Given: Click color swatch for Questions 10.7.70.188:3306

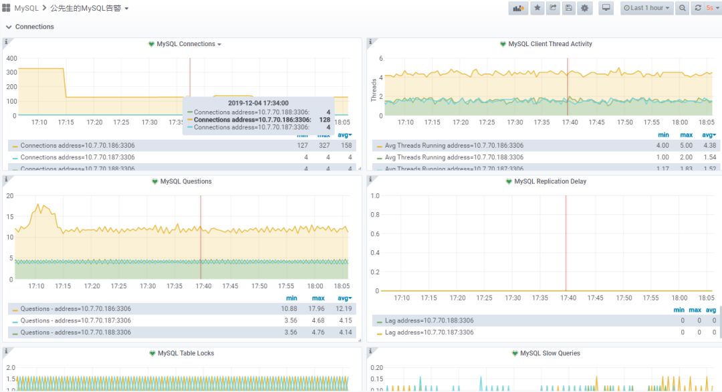Looking at the screenshot, I should pyautogui.click(x=15, y=333).
